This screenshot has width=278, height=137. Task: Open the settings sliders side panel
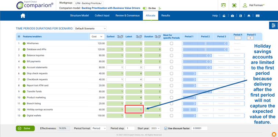pyautogui.click(x=274, y=25)
